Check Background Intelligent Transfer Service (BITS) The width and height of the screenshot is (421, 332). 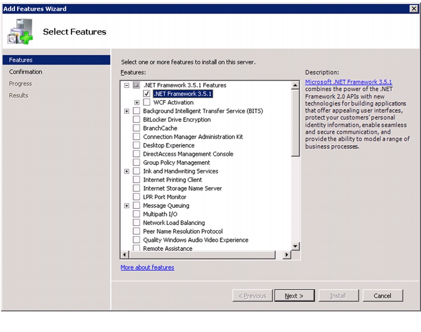click(136, 111)
